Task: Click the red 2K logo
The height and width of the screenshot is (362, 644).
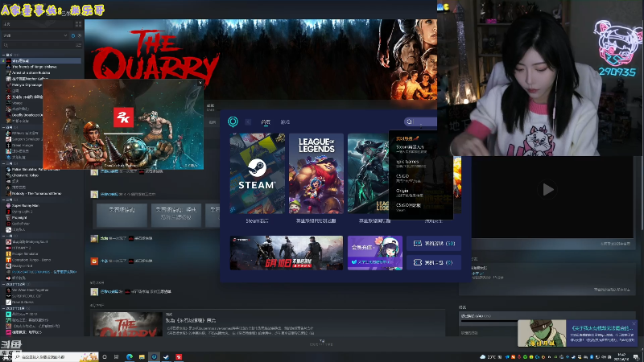Action: point(123,117)
